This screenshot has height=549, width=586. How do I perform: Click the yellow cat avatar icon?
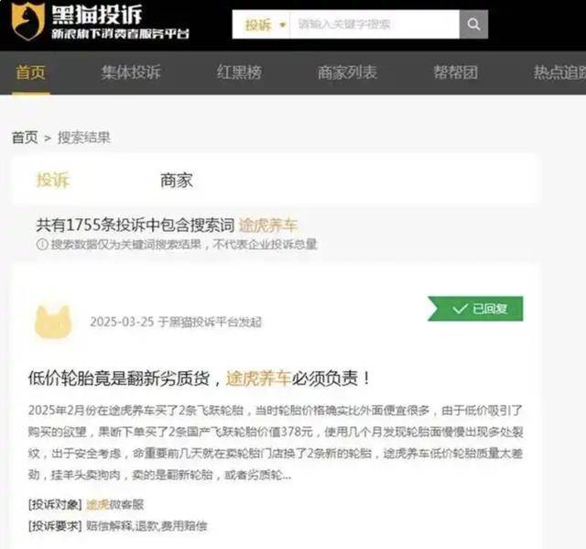pos(53,322)
